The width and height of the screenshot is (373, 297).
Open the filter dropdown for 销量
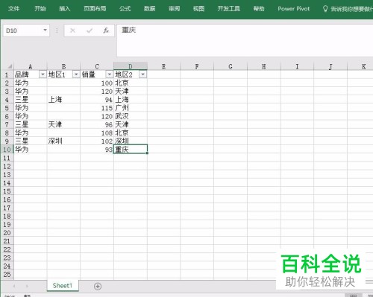(110, 74)
